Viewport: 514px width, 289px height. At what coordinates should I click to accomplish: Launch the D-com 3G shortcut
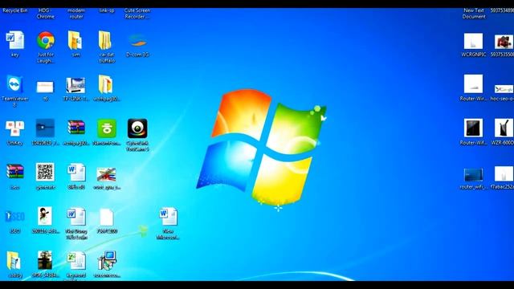pos(137,40)
